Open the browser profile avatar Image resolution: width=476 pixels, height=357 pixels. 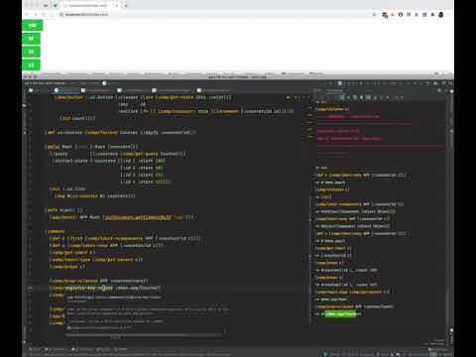tap(440, 15)
